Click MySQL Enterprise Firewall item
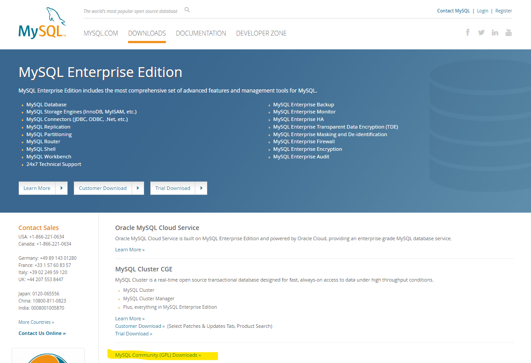Viewport: 531px width, 363px height. point(304,141)
